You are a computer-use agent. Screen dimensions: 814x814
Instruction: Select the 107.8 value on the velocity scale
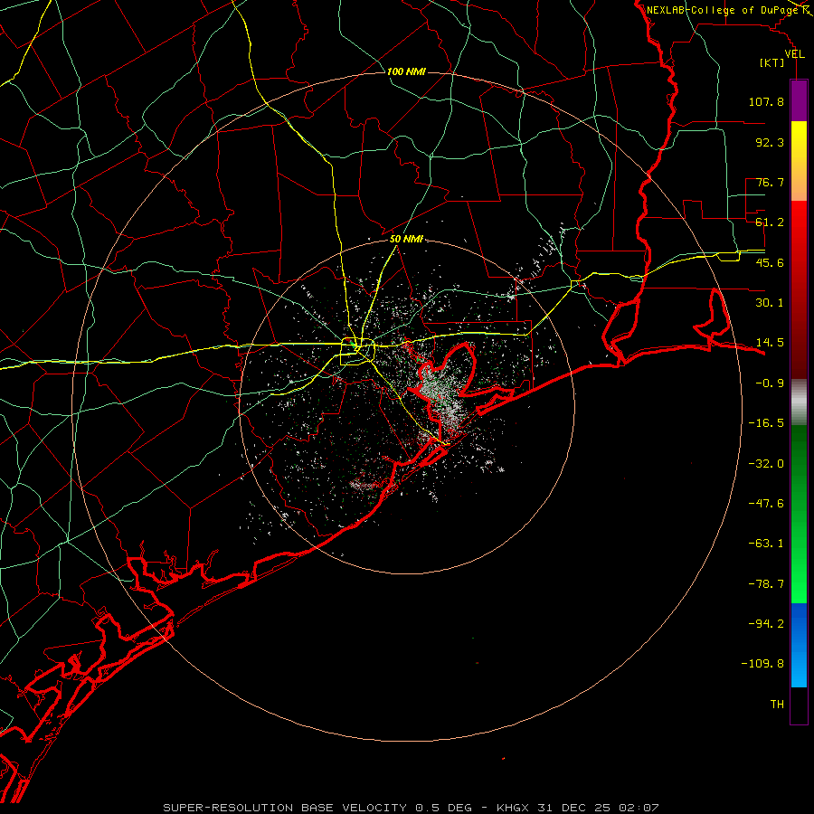[x=766, y=101]
